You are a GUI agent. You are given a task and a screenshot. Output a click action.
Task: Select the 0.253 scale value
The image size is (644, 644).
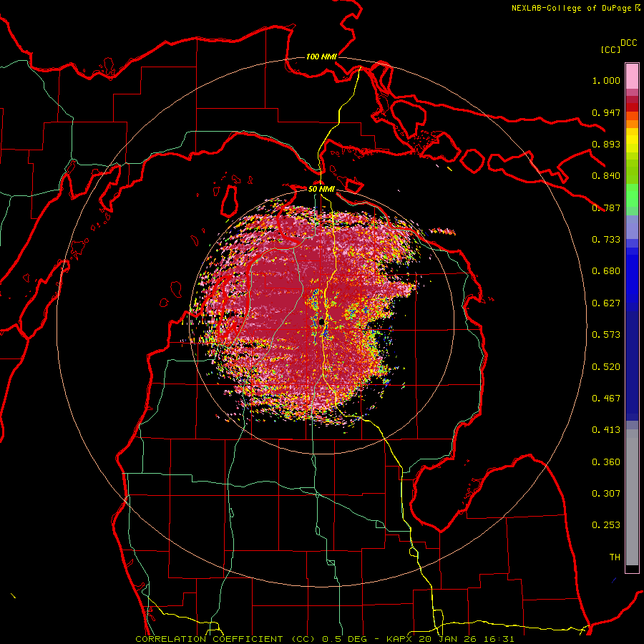click(606, 525)
